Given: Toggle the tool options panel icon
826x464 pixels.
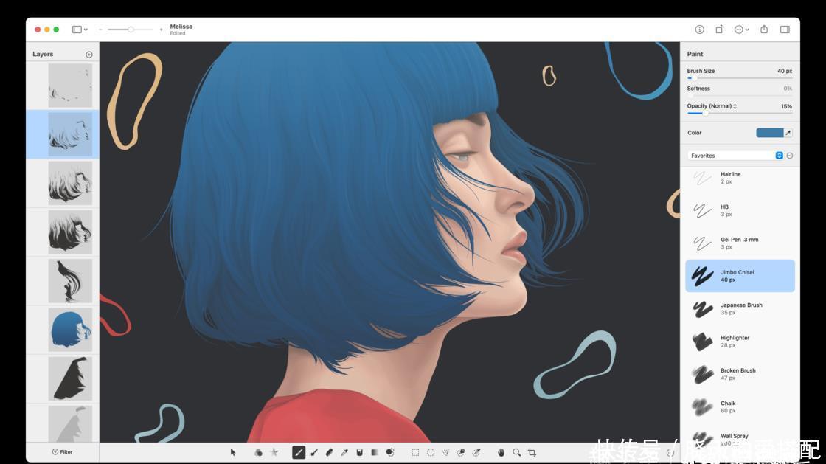Looking at the screenshot, I should coord(785,30).
